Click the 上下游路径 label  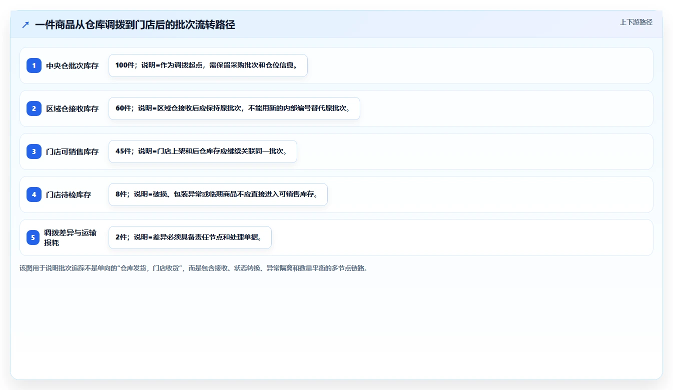[636, 22]
